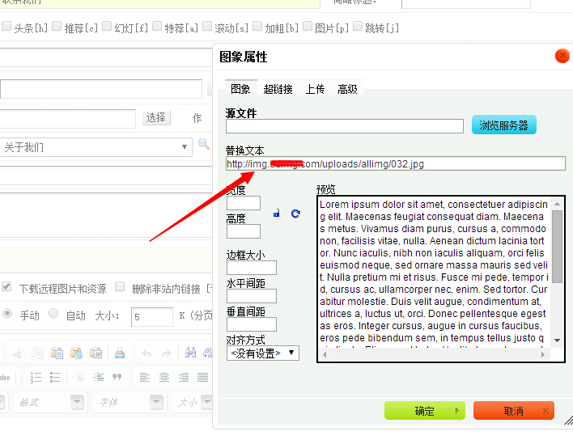
Task: Click the 垂直间距 input field
Action: point(252,324)
